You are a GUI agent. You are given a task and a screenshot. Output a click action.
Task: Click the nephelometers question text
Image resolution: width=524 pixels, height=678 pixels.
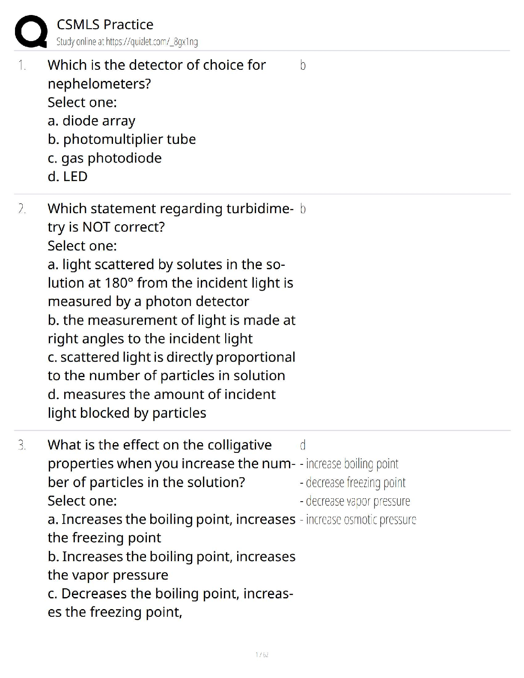pos(156,74)
